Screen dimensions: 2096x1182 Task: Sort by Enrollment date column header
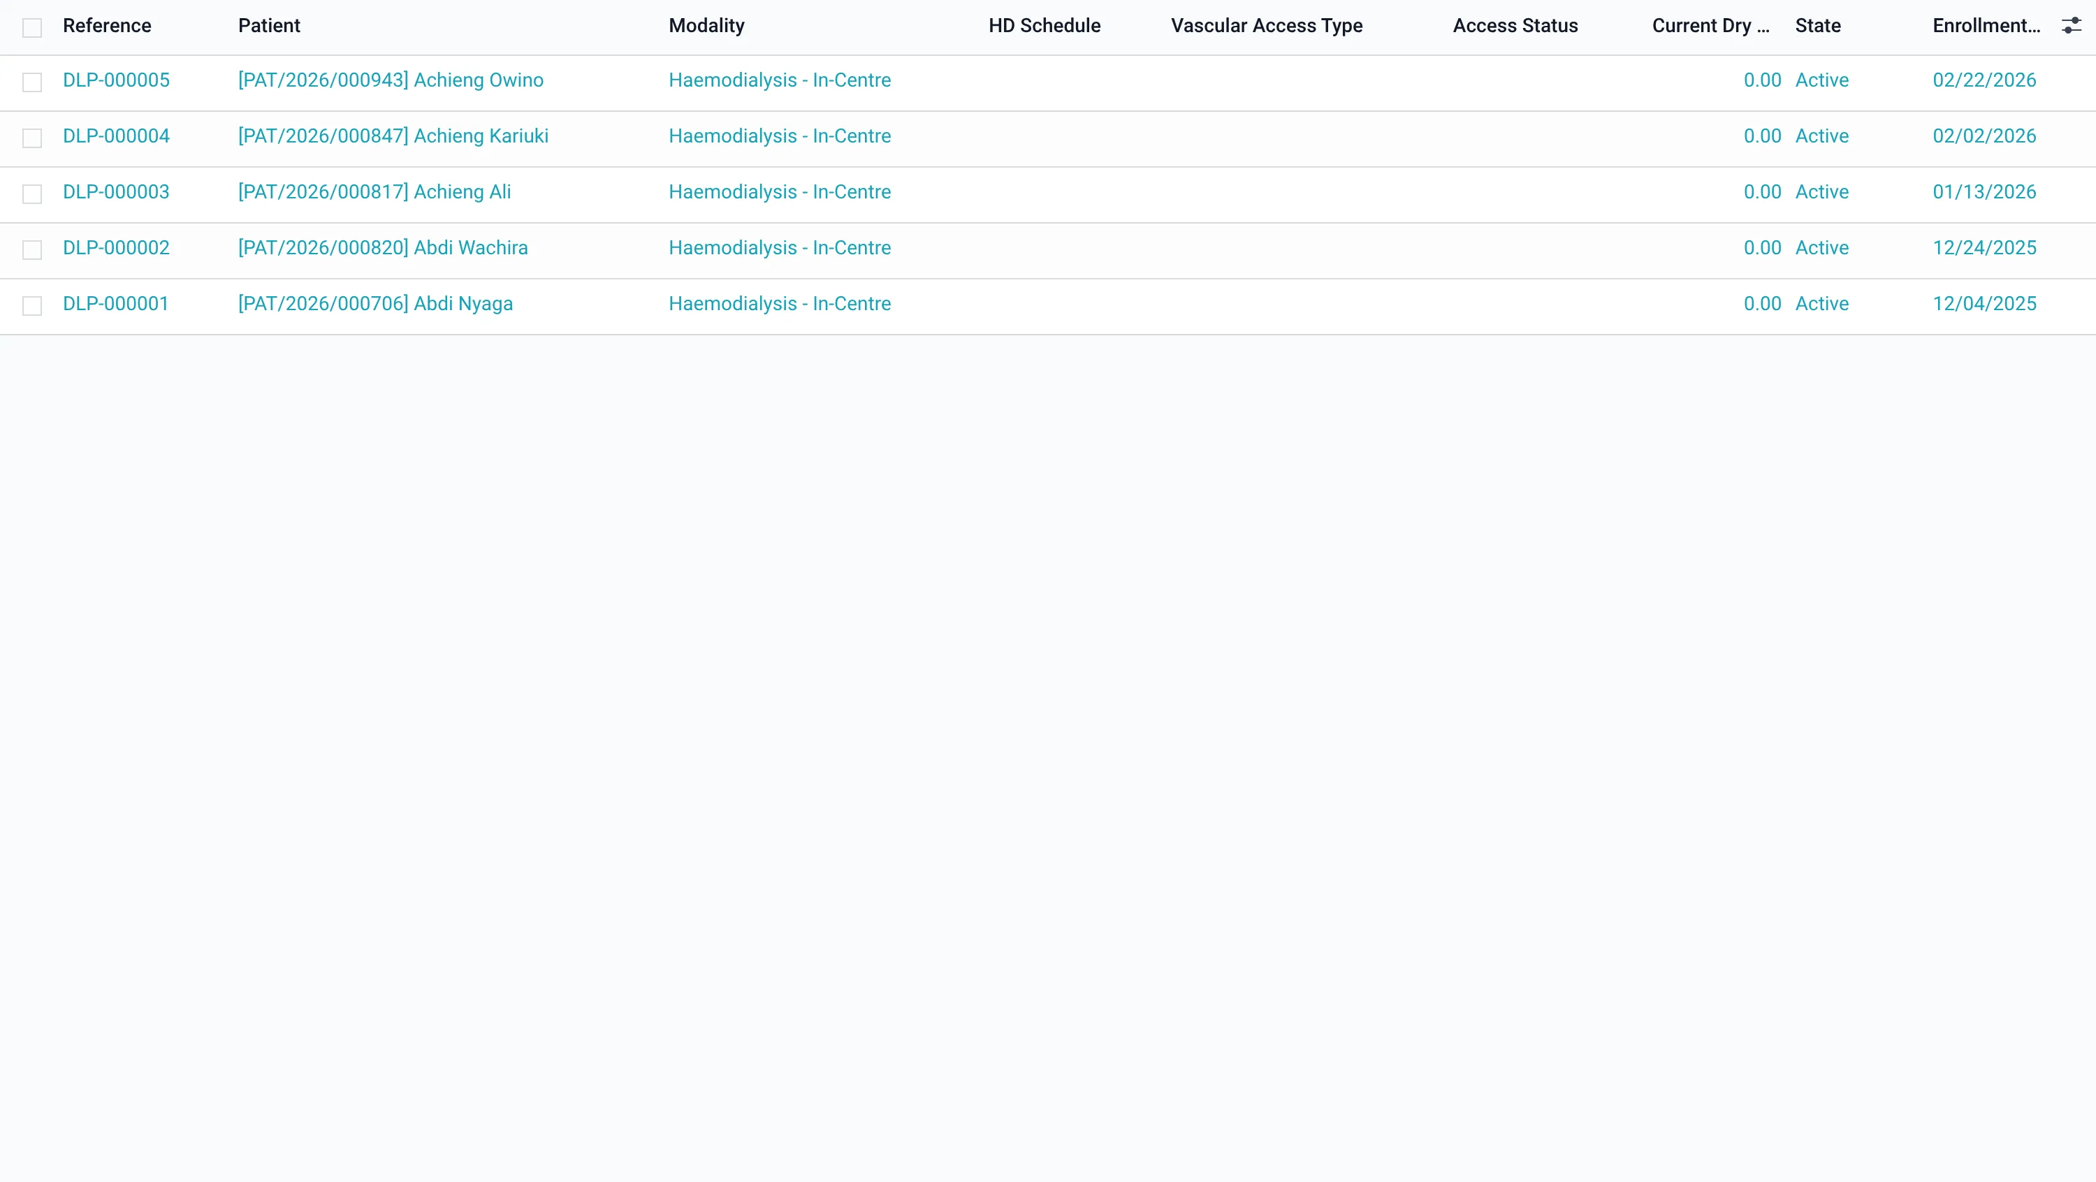point(1986,26)
